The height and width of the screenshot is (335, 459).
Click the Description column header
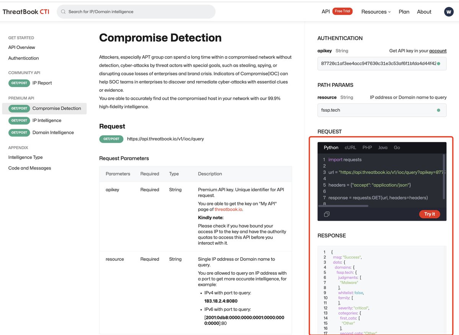pyautogui.click(x=210, y=174)
